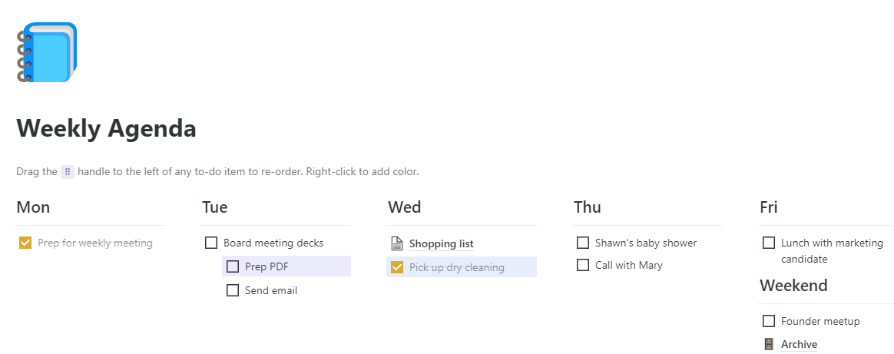Click the Wed column heading
Image resolution: width=894 pixels, height=354 pixels.
[x=405, y=207]
